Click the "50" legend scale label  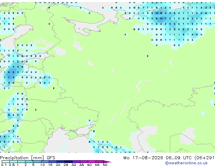105,165
